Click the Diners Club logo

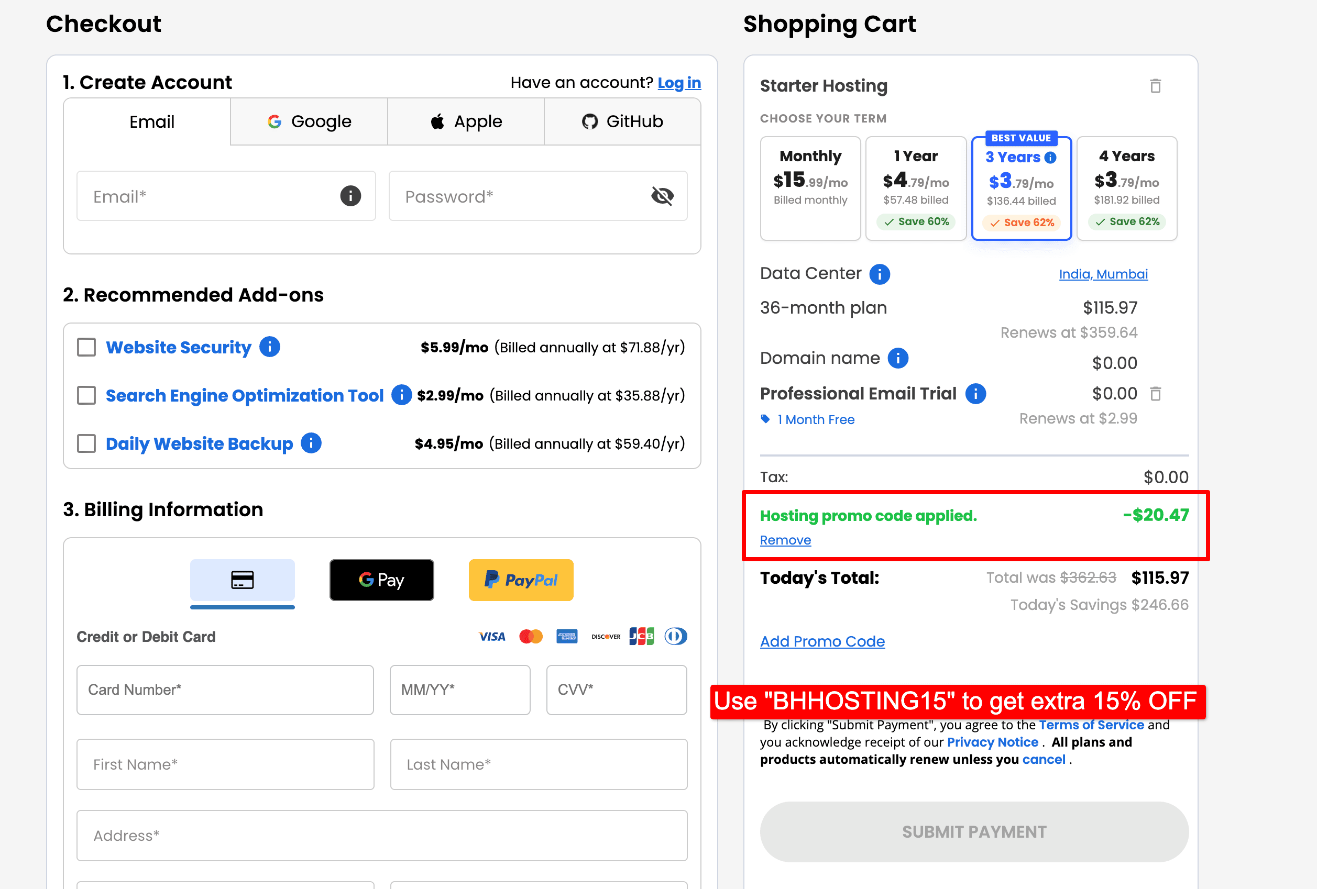pos(675,637)
